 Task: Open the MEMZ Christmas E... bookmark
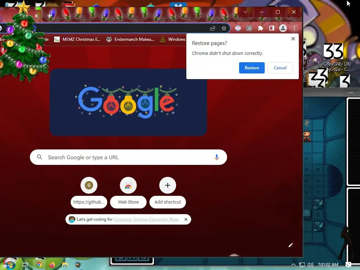coord(77,39)
